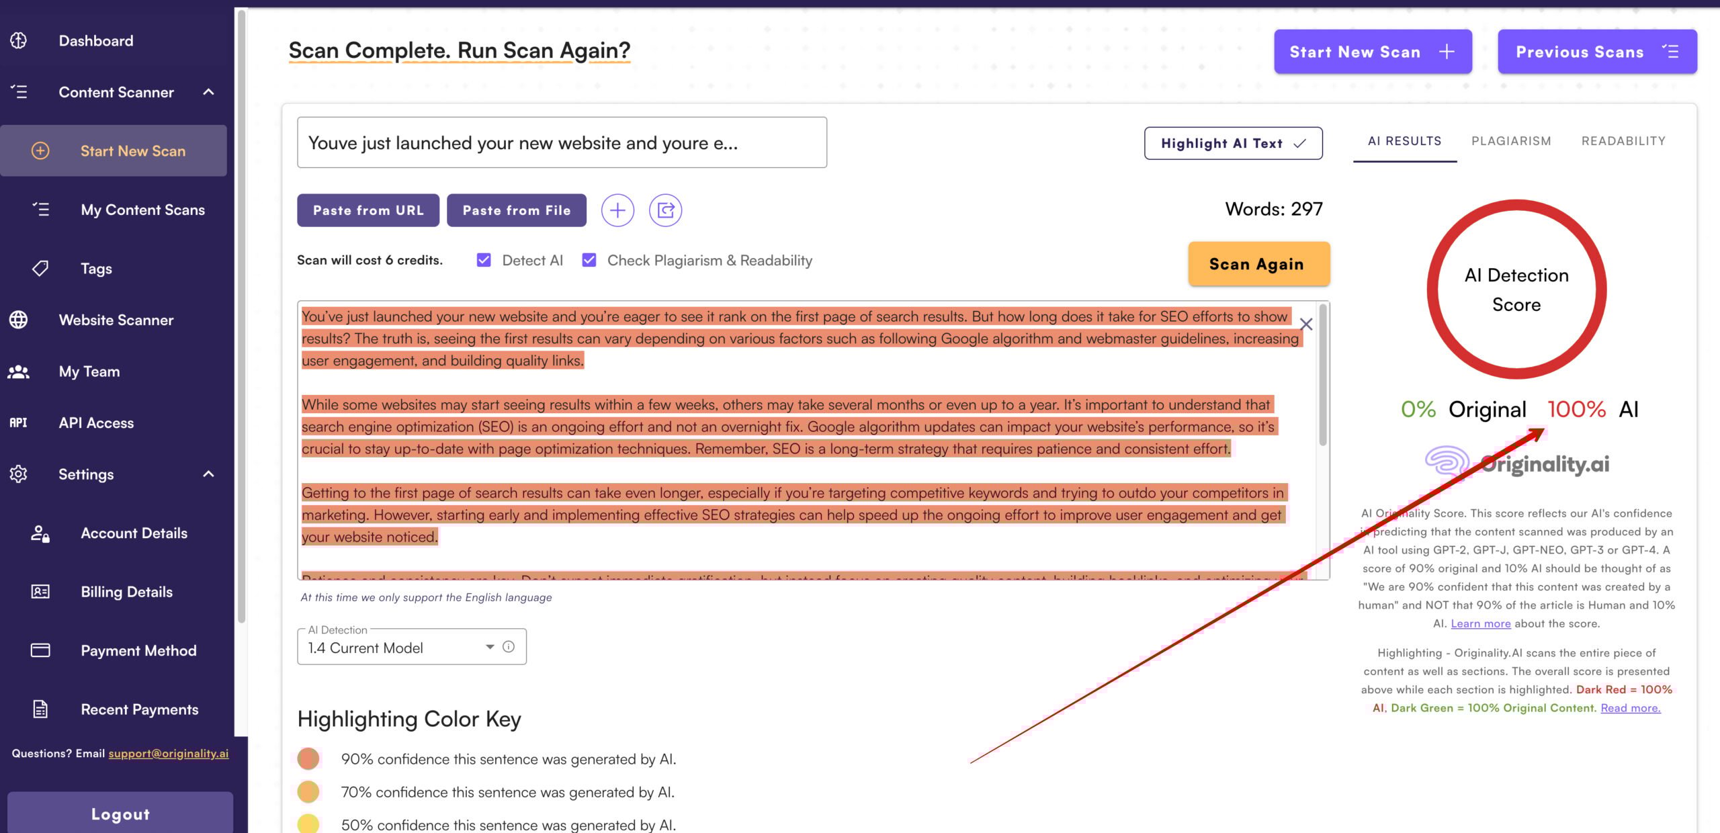Open API Access from sidebar
The height and width of the screenshot is (833, 1720).
(x=95, y=423)
